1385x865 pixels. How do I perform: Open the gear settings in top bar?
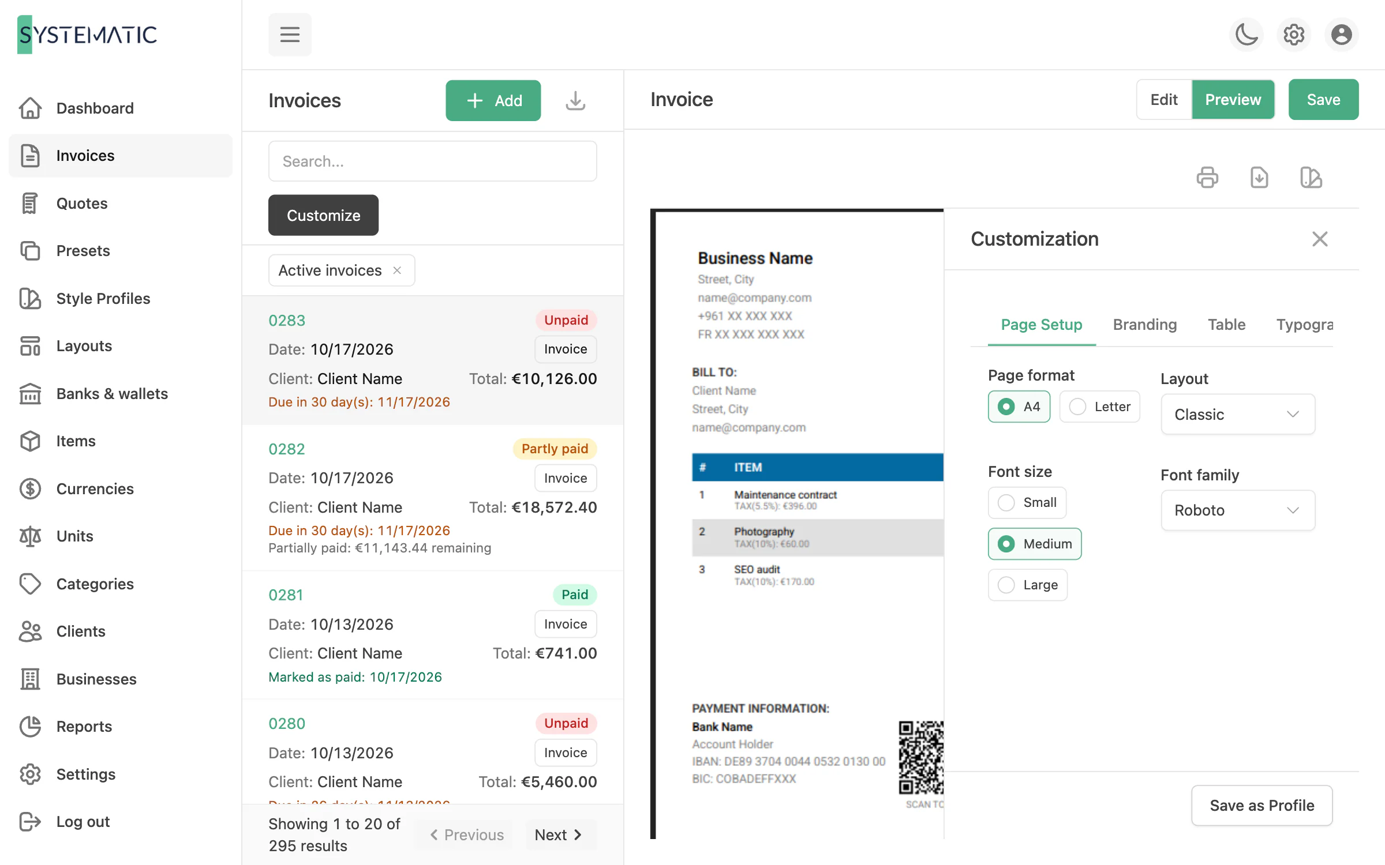[1294, 35]
